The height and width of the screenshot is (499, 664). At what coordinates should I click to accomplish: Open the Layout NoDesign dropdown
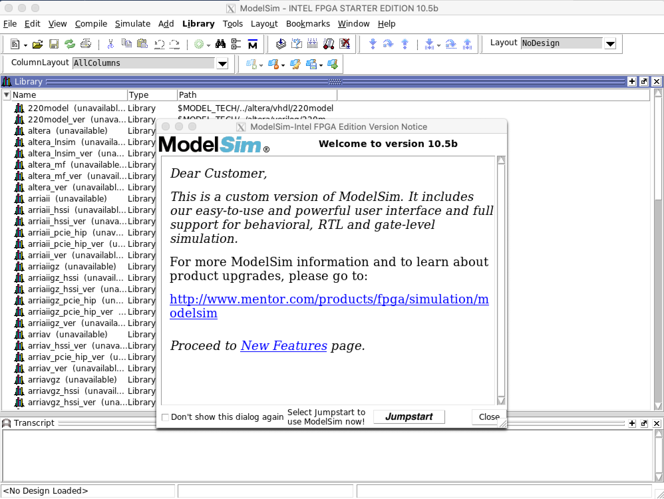(x=610, y=44)
